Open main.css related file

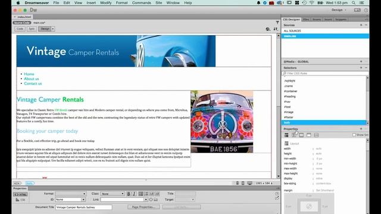(x=39, y=23)
